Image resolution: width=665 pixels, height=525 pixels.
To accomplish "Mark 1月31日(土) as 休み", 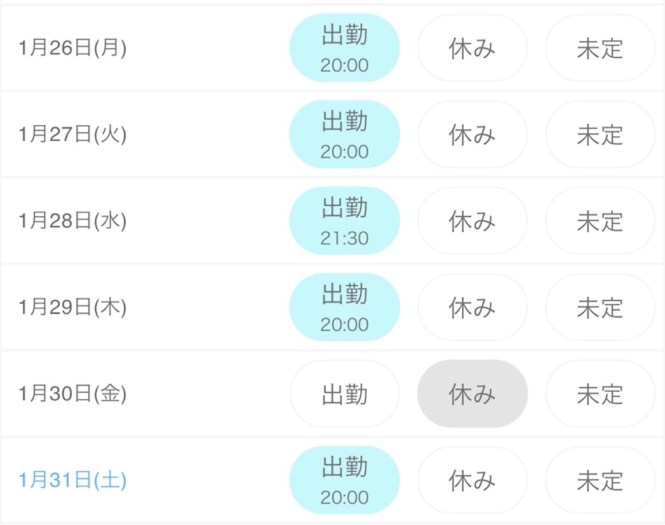I will tap(472, 480).
